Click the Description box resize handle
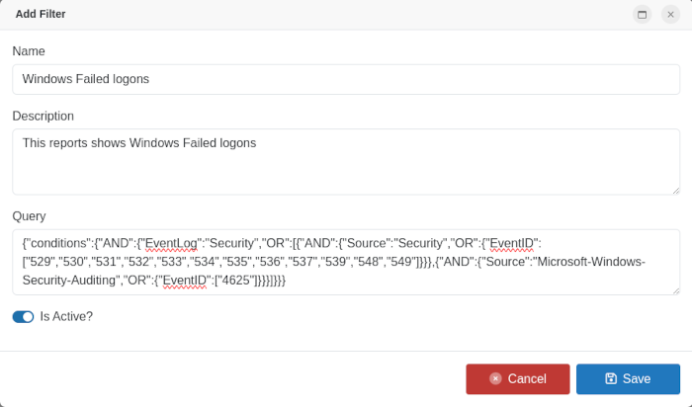Image resolution: width=692 pixels, height=407 pixels. 675,190
